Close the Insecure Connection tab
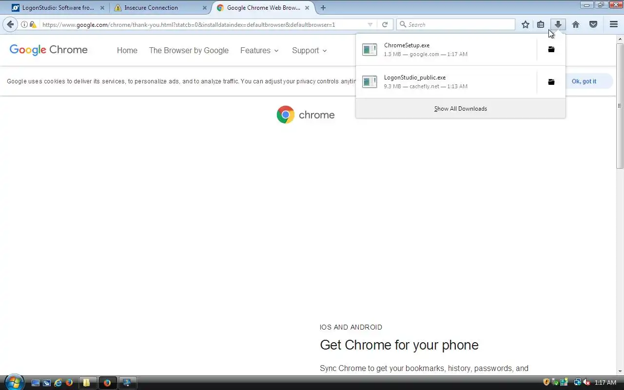Viewport: 624px width, 390px height. pyautogui.click(x=205, y=8)
